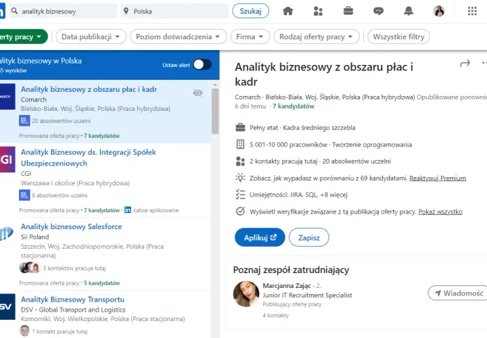Expand the Firma filter

(x=250, y=37)
